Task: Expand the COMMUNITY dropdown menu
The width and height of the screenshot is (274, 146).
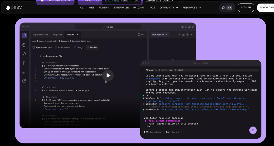Action: point(169,8)
